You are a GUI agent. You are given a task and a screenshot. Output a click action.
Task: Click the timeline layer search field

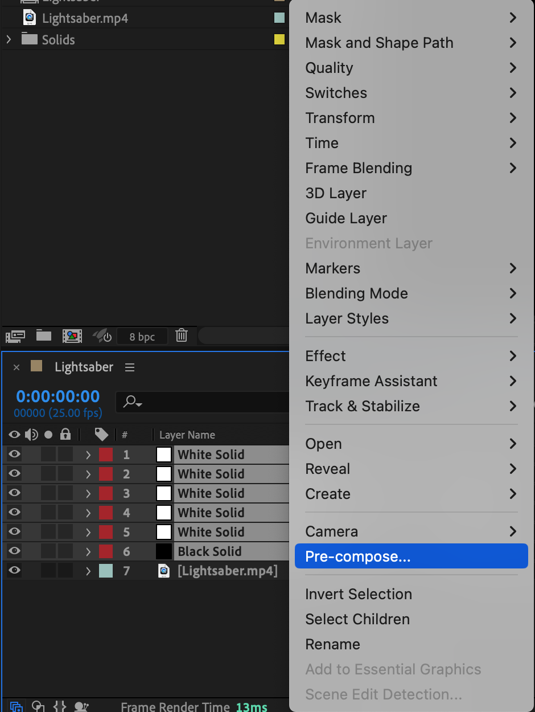click(x=205, y=402)
